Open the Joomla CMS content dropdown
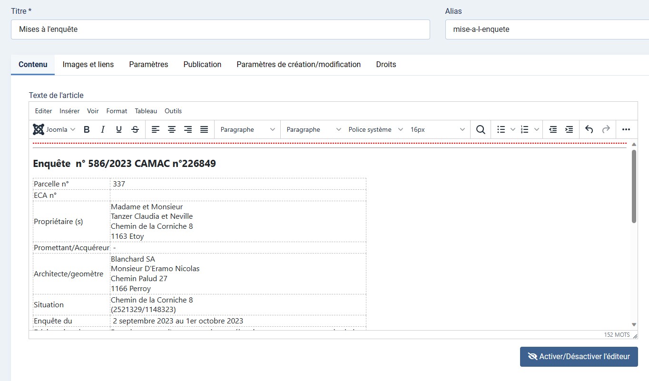This screenshot has height=381, width=649. click(x=54, y=129)
